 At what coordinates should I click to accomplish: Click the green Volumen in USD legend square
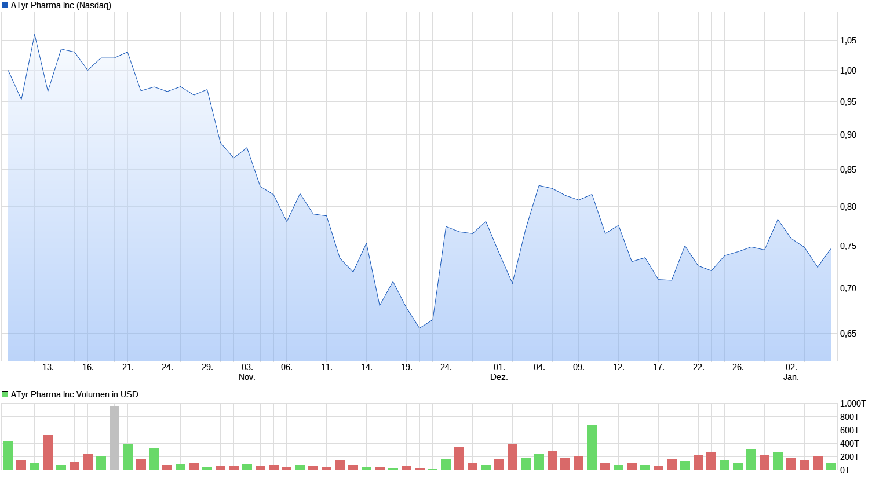[5, 393]
